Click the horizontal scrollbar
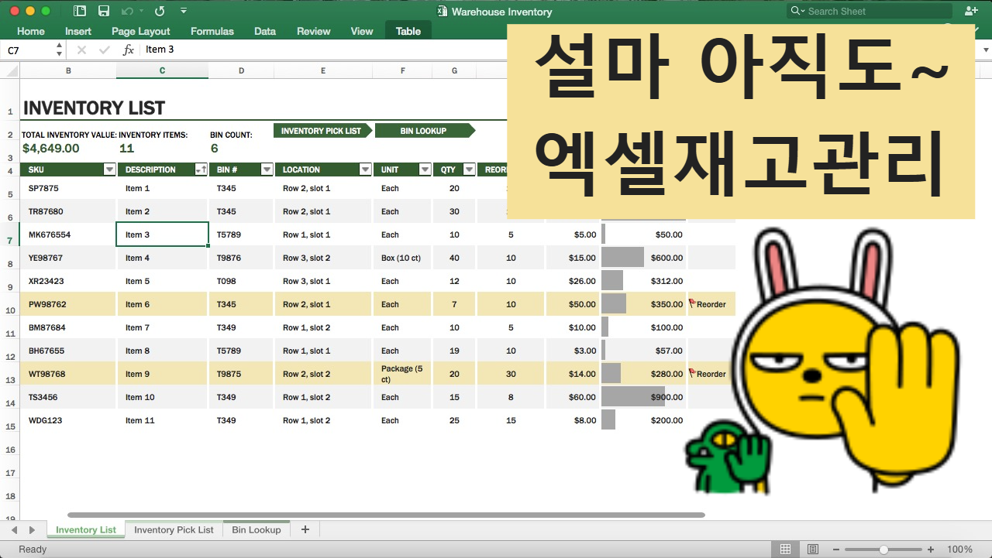The width and height of the screenshot is (992, 558). [x=386, y=515]
